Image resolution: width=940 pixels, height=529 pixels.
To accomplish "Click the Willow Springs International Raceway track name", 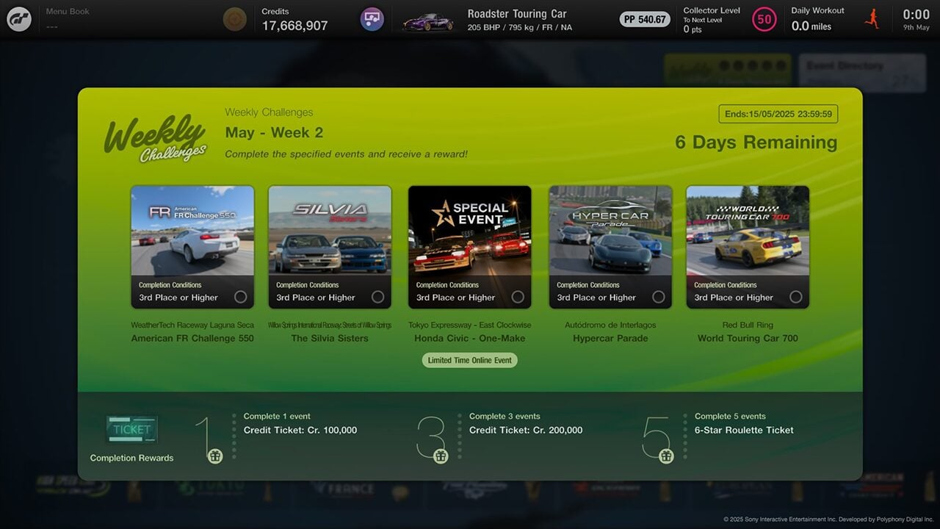I will coord(330,325).
